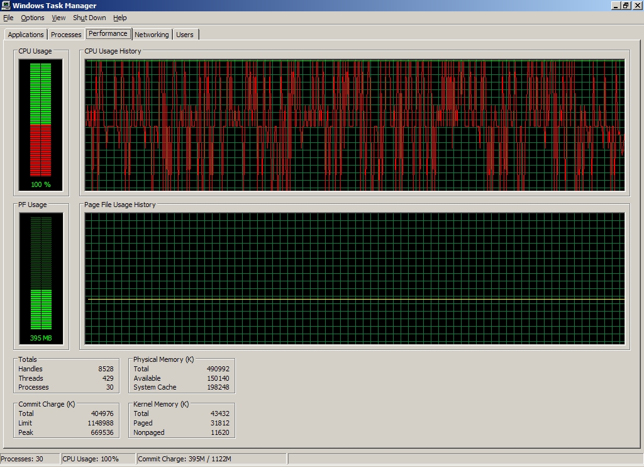Click the Task Manager title bar icon
This screenshot has height=467, width=644.
6,5
